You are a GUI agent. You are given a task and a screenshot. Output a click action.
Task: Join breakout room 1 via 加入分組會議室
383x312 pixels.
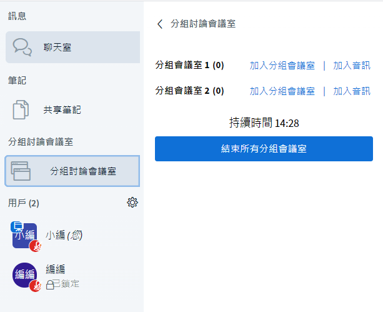point(282,66)
